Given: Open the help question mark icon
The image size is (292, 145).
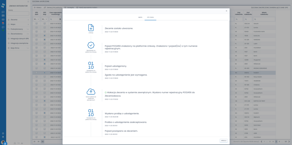Looking at the screenshot, I should (3, 133).
